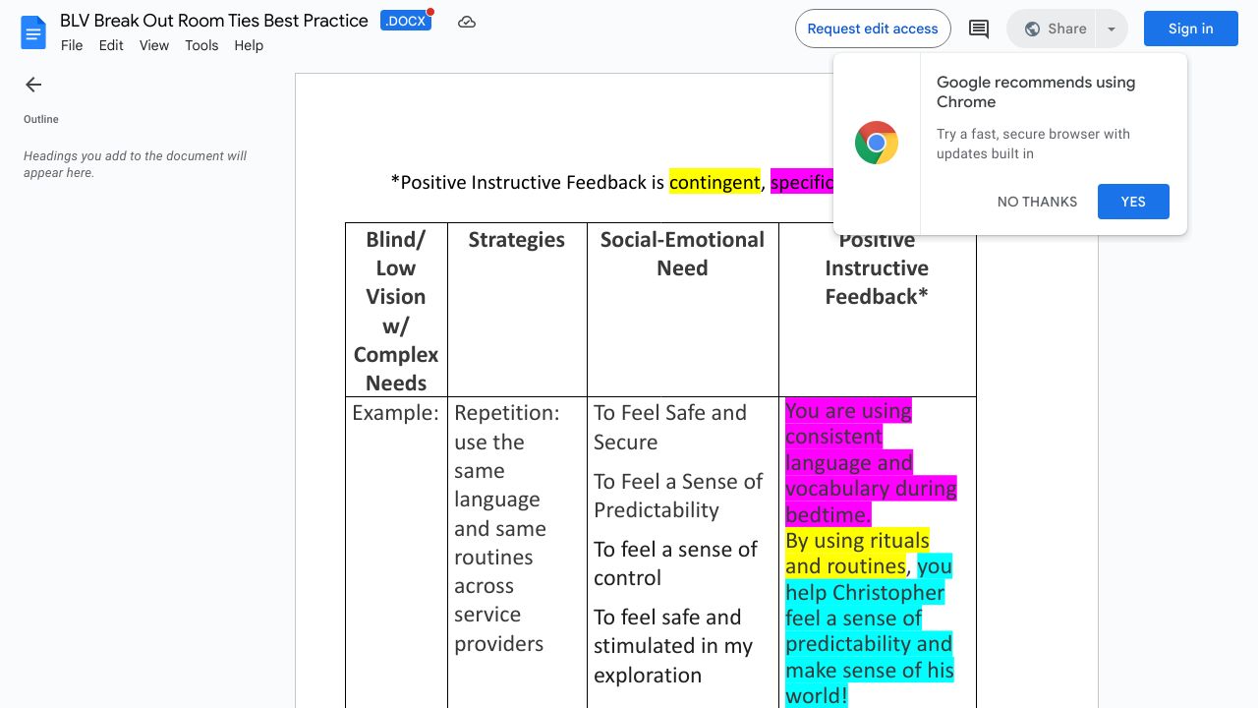Viewport: 1258px width, 708px height.
Task: Click the Chrome logo in popup
Action: pyautogui.click(x=877, y=143)
